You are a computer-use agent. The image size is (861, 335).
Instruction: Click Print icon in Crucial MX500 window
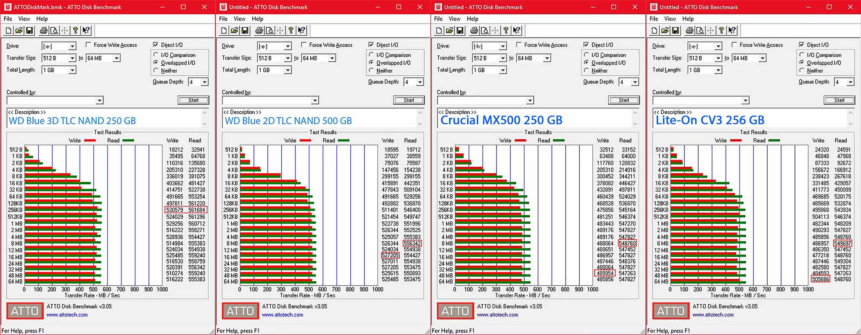pyautogui.click(x=474, y=30)
